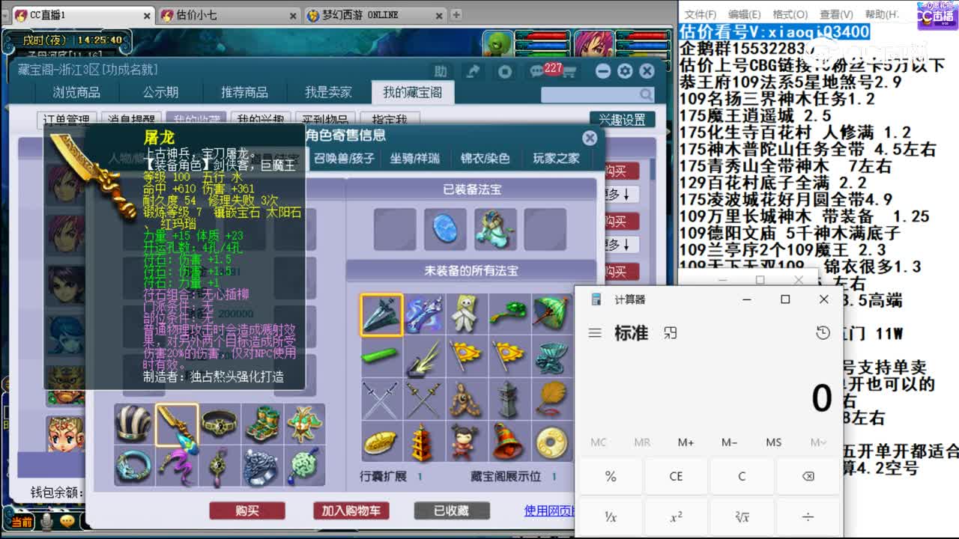Toggle Calculator keep-on-top mode
Viewport: 959px width, 539px height.
(x=670, y=333)
